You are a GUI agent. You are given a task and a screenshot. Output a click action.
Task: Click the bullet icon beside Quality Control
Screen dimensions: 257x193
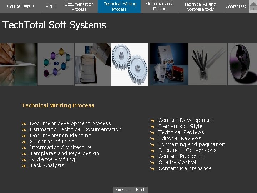(x=152, y=163)
